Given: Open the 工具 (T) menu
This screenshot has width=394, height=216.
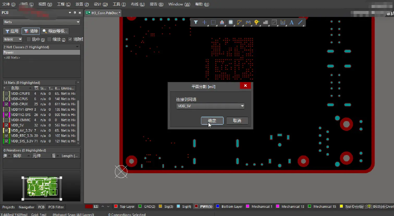Looking at the screenshot, I should tap(119, 4).
